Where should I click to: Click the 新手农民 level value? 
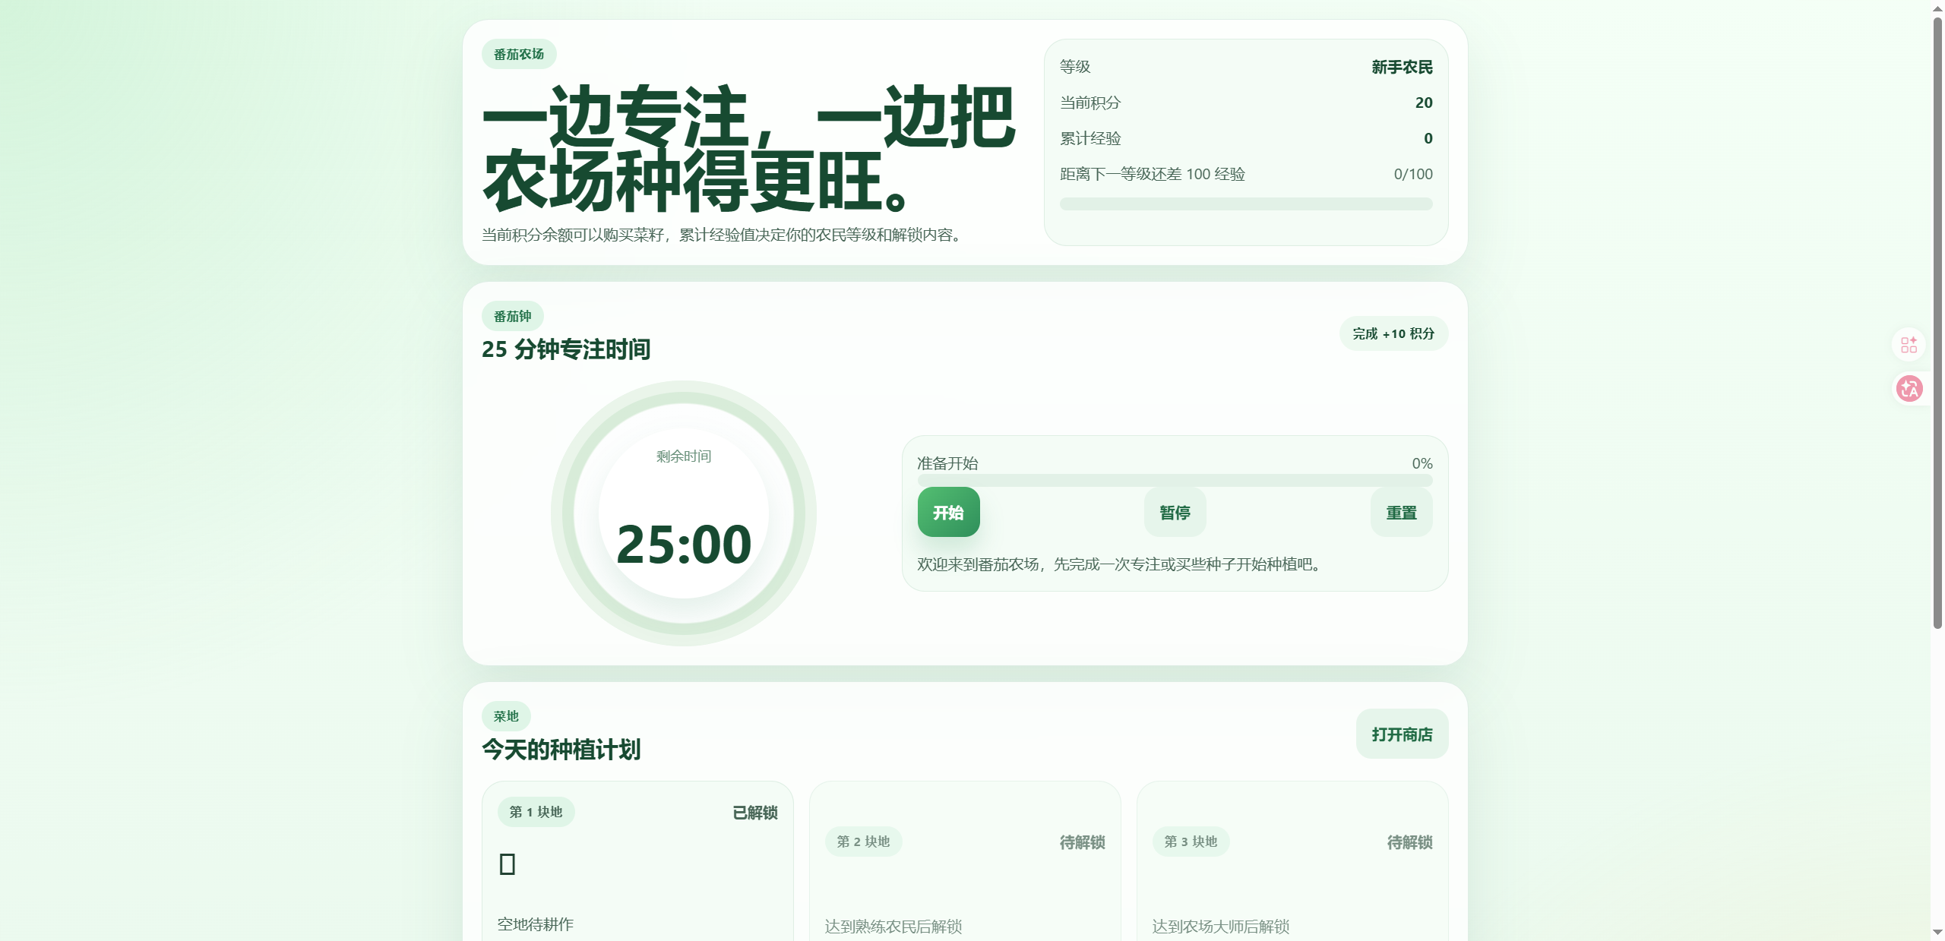1402,68
